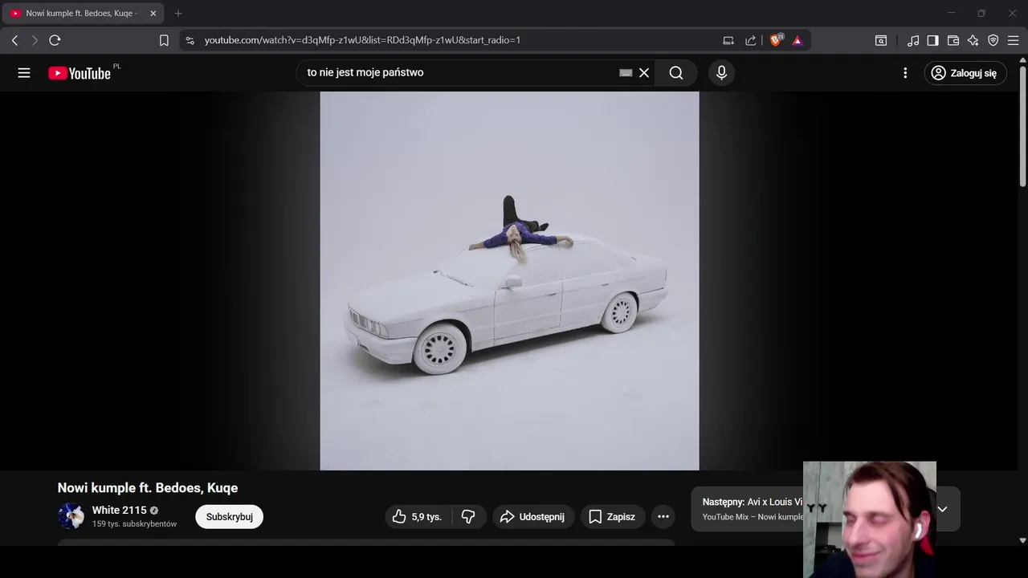
Task: Open Brave Wallet icon
Action: point(953,40)
